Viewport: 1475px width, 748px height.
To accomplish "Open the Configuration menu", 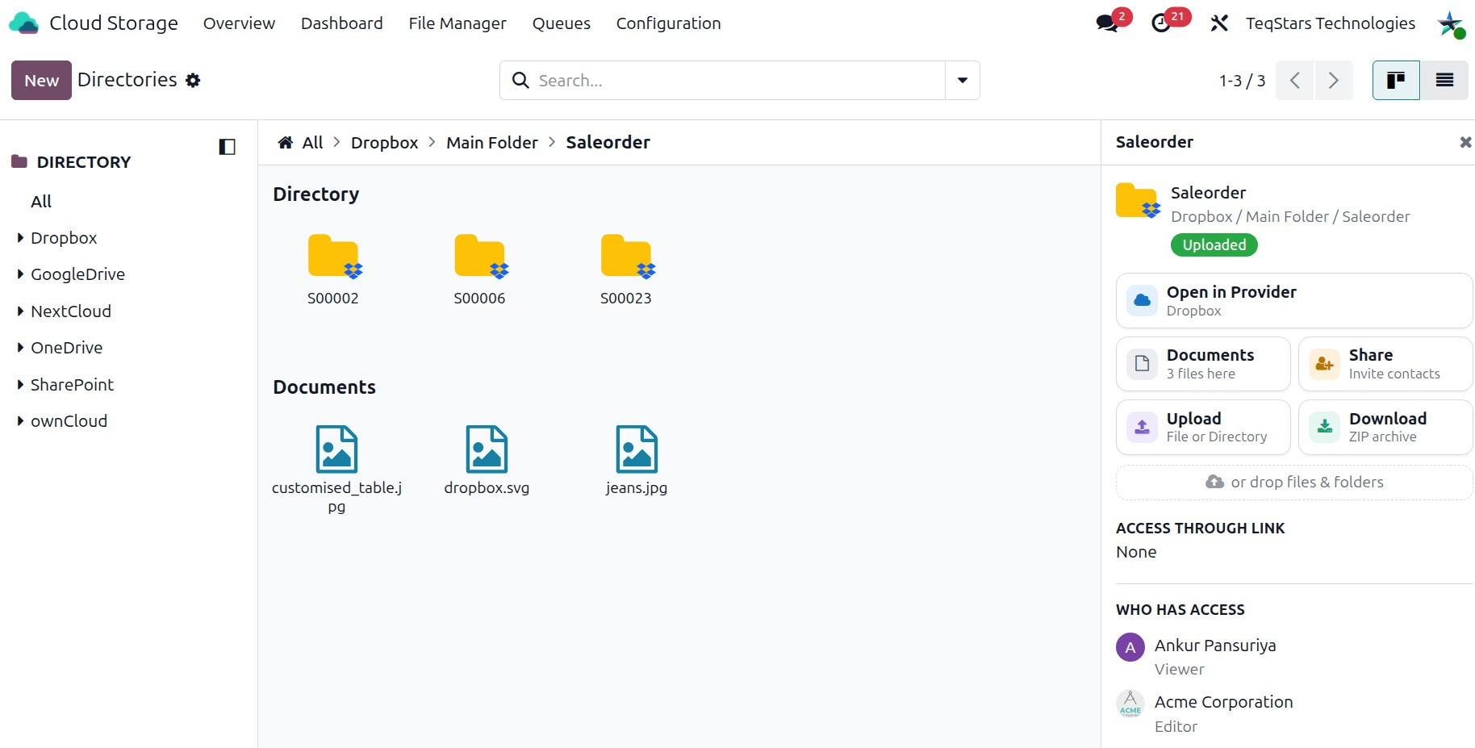I will [x=669, y=23].
